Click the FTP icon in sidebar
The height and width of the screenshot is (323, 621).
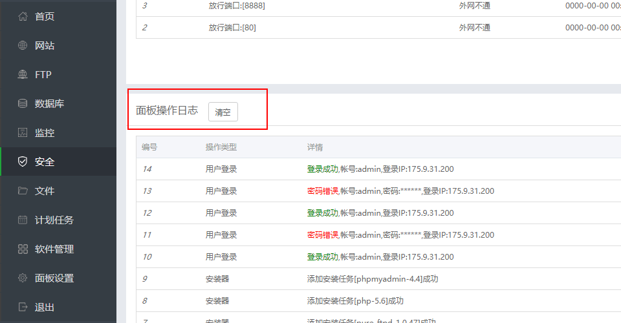click(23, 74)
